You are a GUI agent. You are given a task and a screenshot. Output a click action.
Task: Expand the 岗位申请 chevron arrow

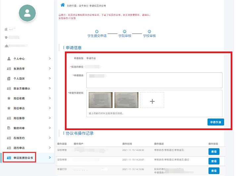50,108
